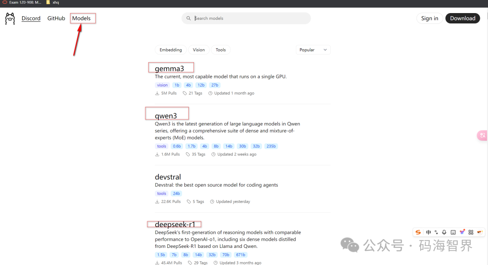Click devstral 5 Tags tag icon
The image size is (488, 265).
pyautogui.click(x=188, y=202)
